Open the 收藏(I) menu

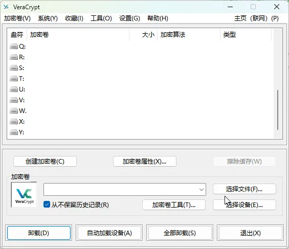[74, 18]
